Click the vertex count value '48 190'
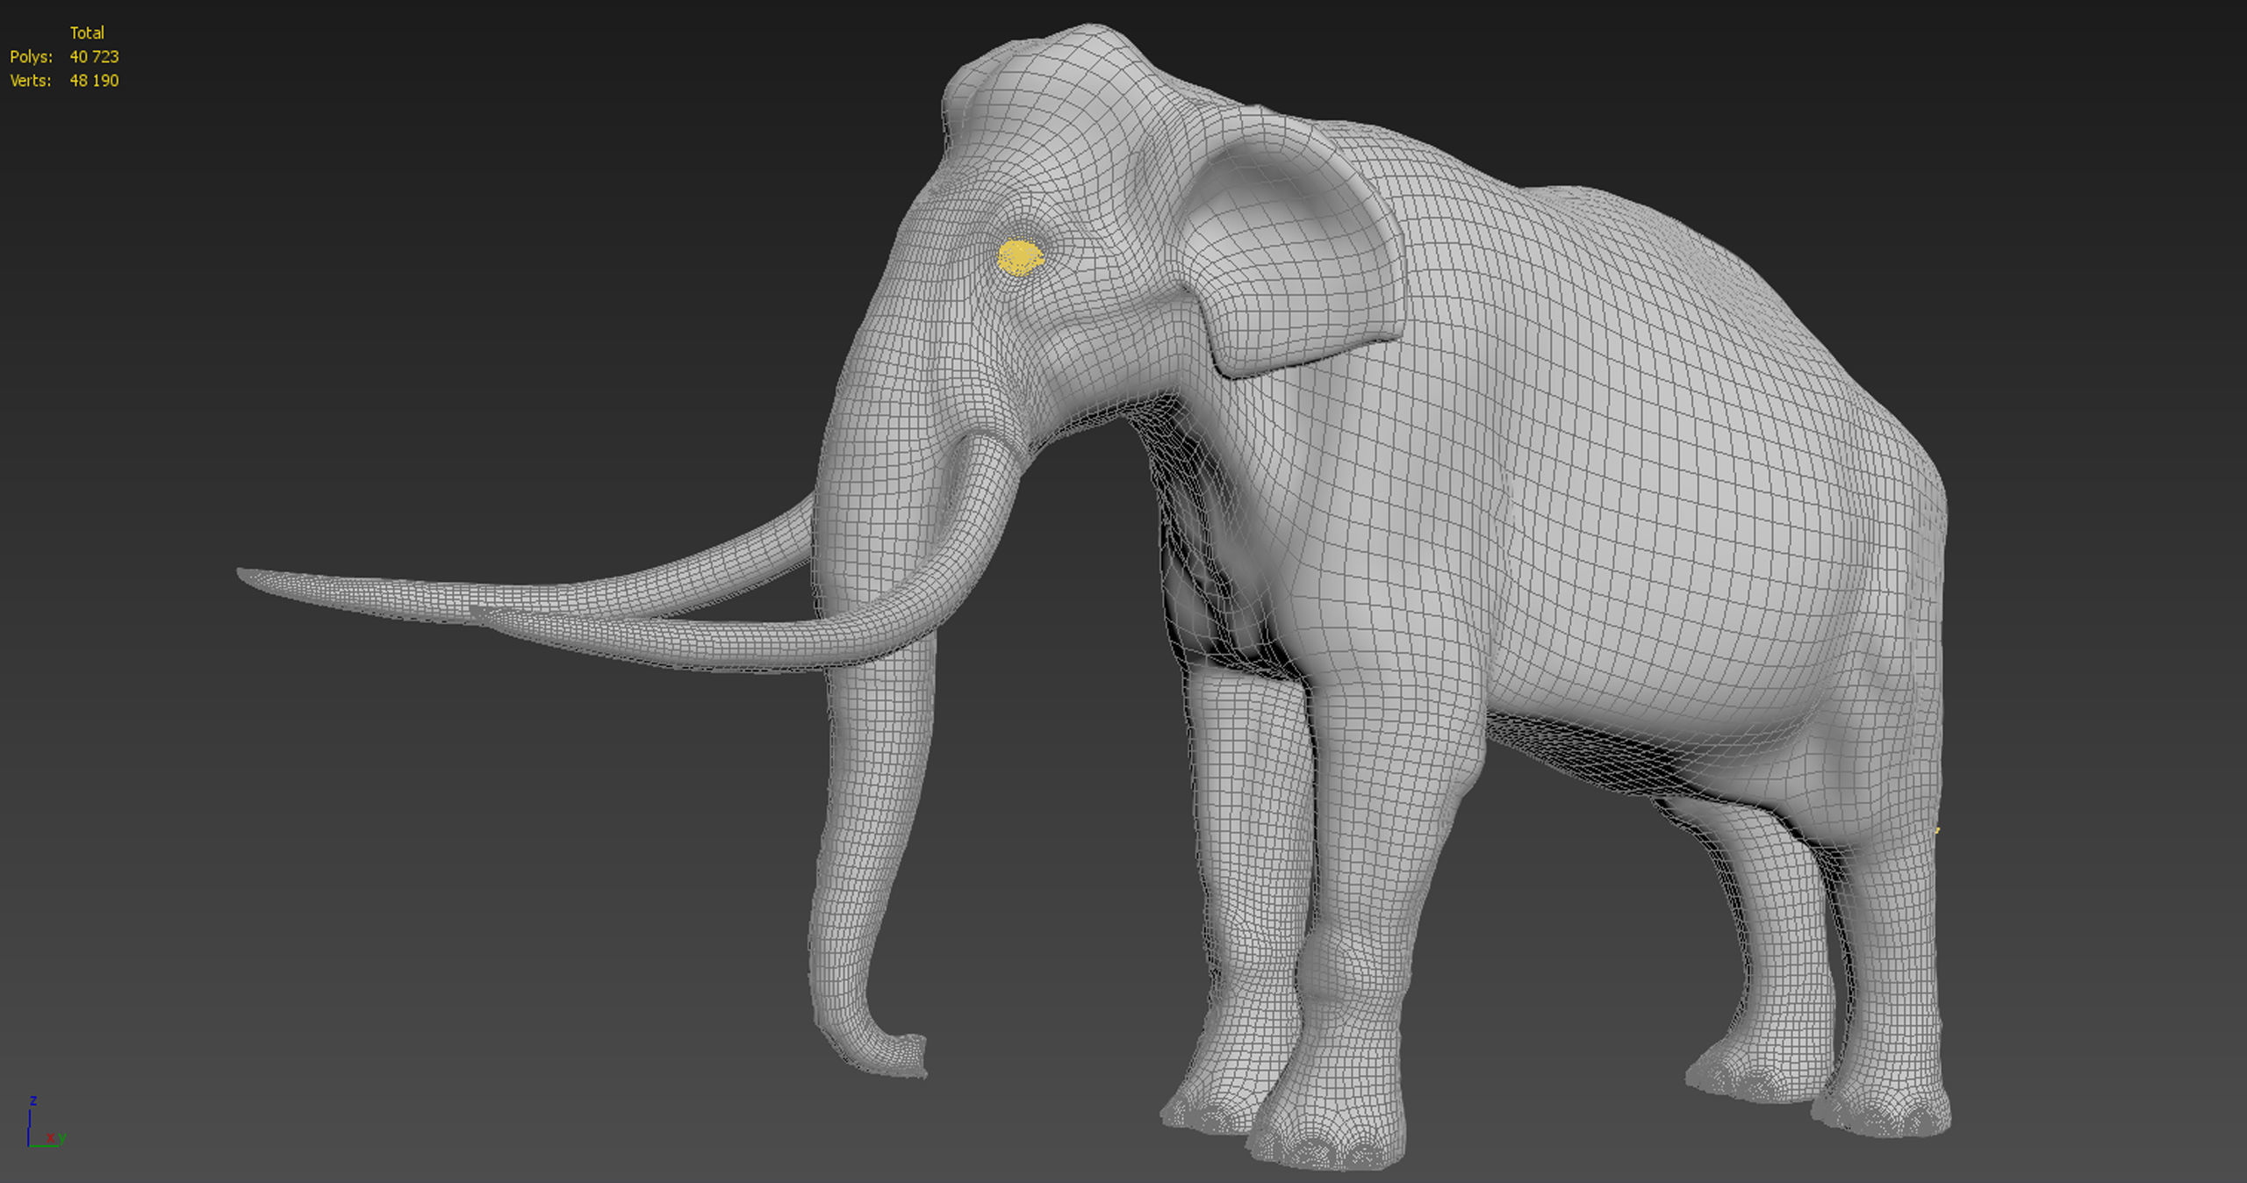Image resolution: width=2247 pixels, height=1183 pixels. click(94, 80)
